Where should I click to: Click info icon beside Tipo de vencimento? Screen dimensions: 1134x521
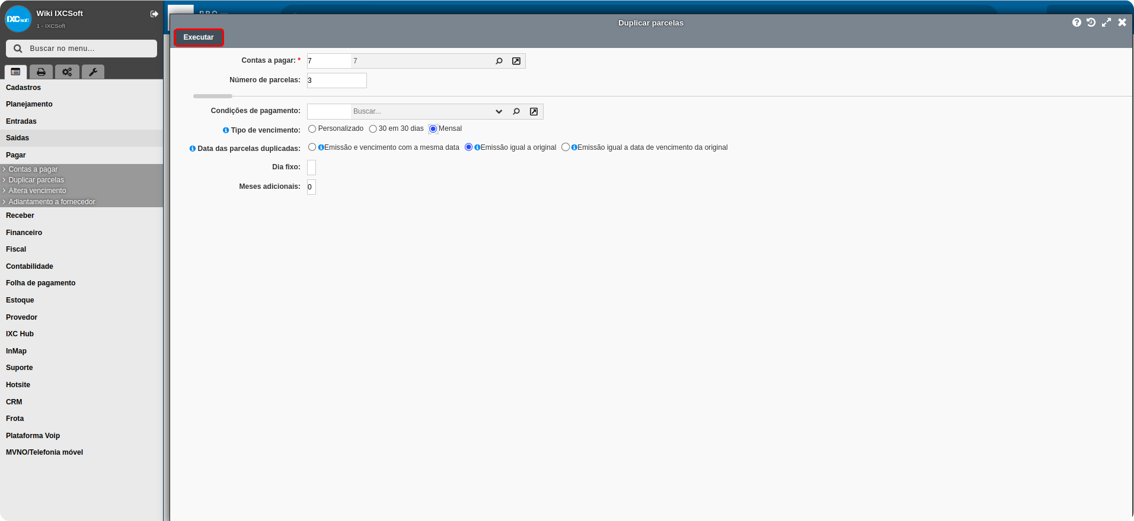(226, 130)
